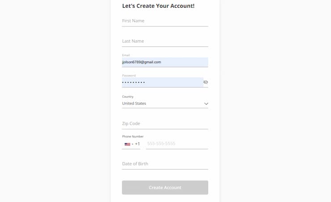Expand Country dropdown chevron arrow
Viewport: 331px width, 202px height.
(206, 103)
